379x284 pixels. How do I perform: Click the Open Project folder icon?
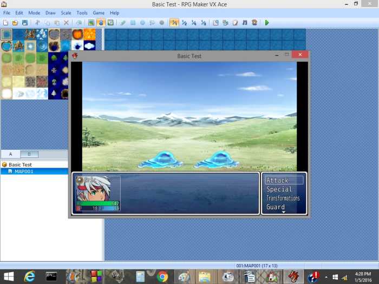(15, 23)
